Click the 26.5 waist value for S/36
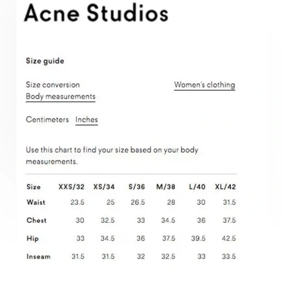 (138, 202)
